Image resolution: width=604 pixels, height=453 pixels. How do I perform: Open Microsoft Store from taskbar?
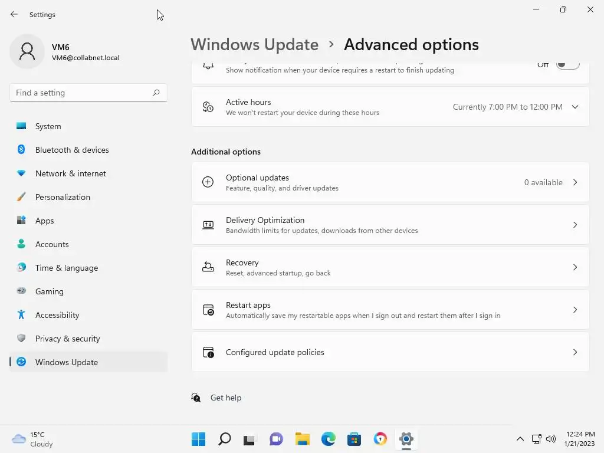(354, 439)
